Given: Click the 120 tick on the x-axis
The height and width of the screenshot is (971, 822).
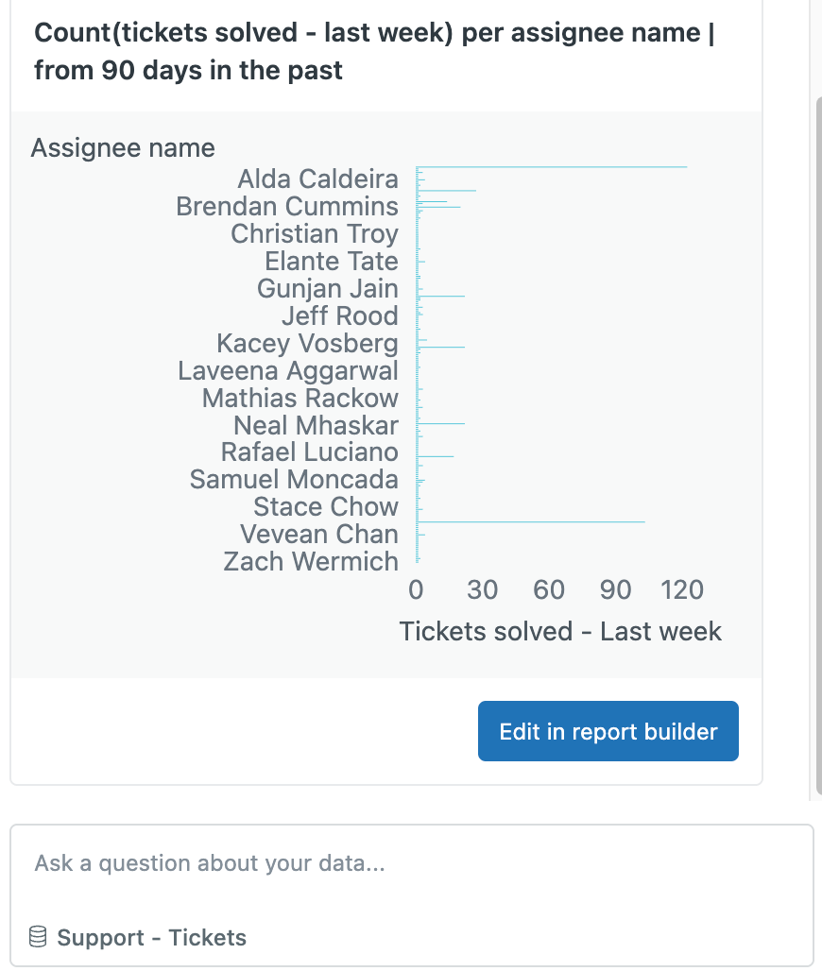Looking at the screenshot, I should tap(682, 590).
